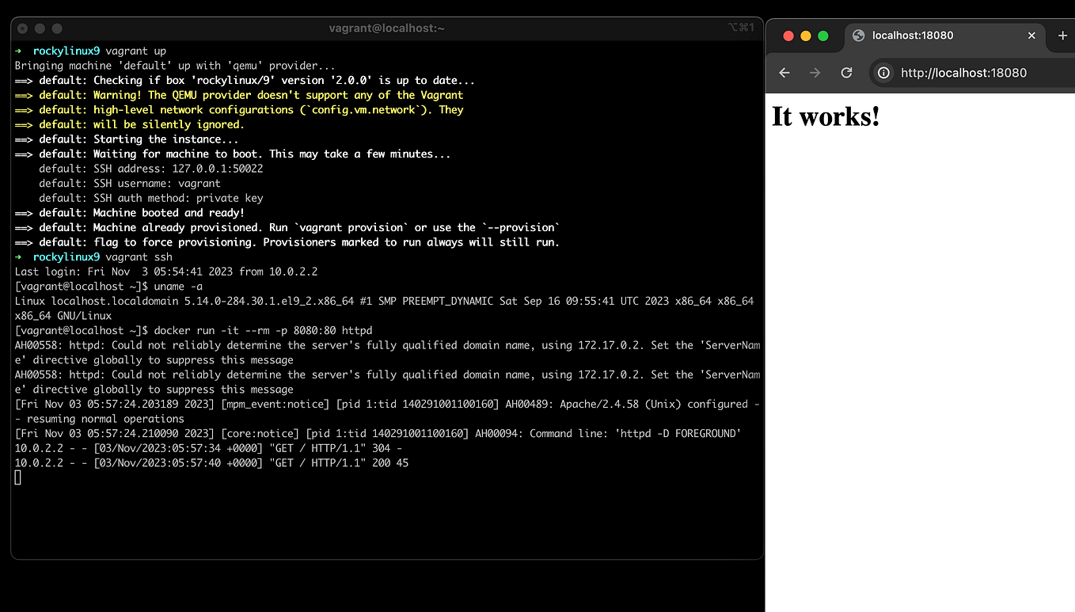Click the blinking cursor in the terminal
Screen dimensions: 1075x612
17,477
